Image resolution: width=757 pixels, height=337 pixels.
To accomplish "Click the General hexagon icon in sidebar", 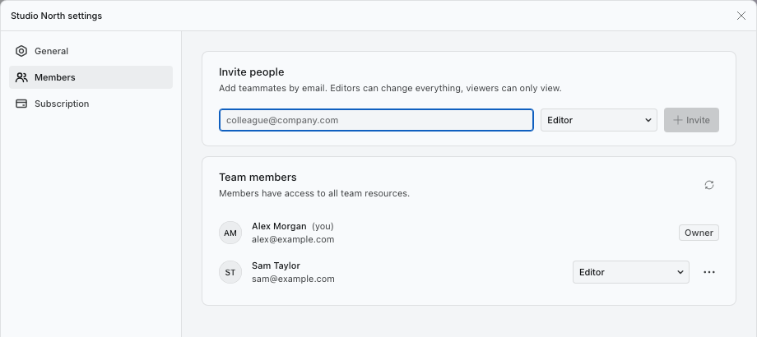I will [21, 51].
